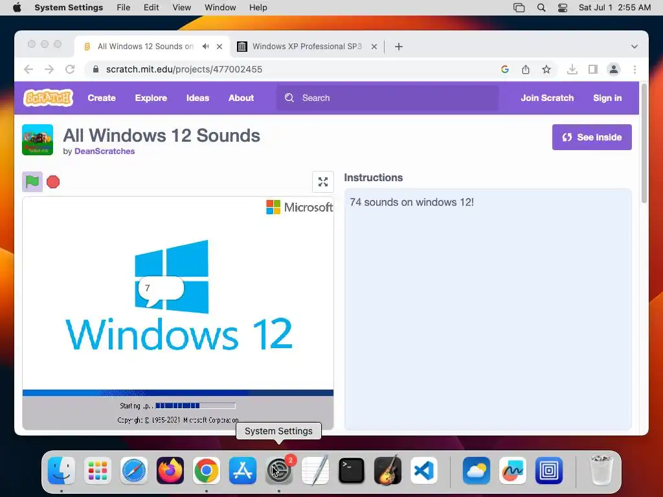Open Finder from the dock
The image size is (663, 497).
62,470
